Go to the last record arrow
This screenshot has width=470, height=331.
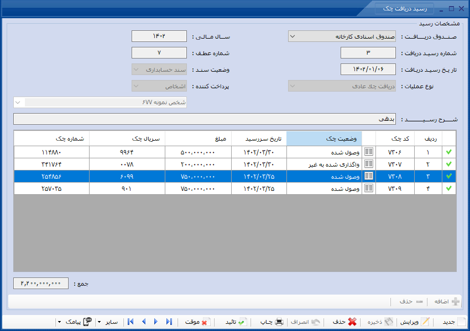[169, 322]
